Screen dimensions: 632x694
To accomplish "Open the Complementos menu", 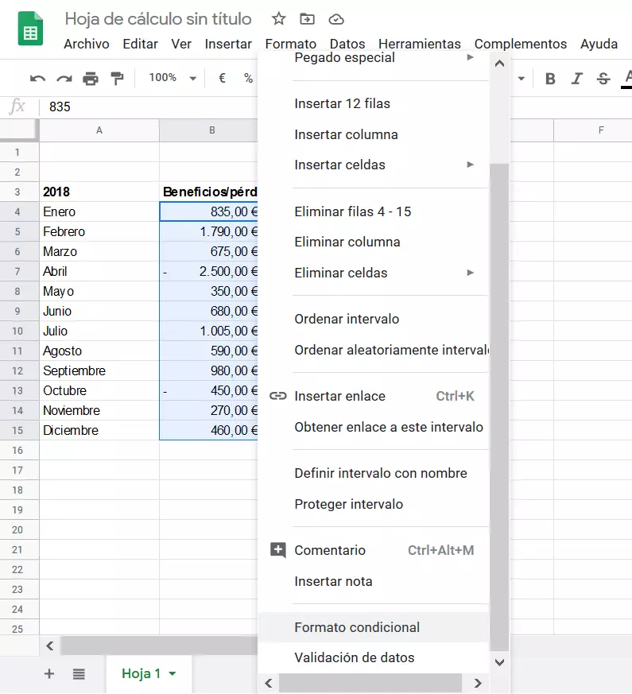I will 521,44.
